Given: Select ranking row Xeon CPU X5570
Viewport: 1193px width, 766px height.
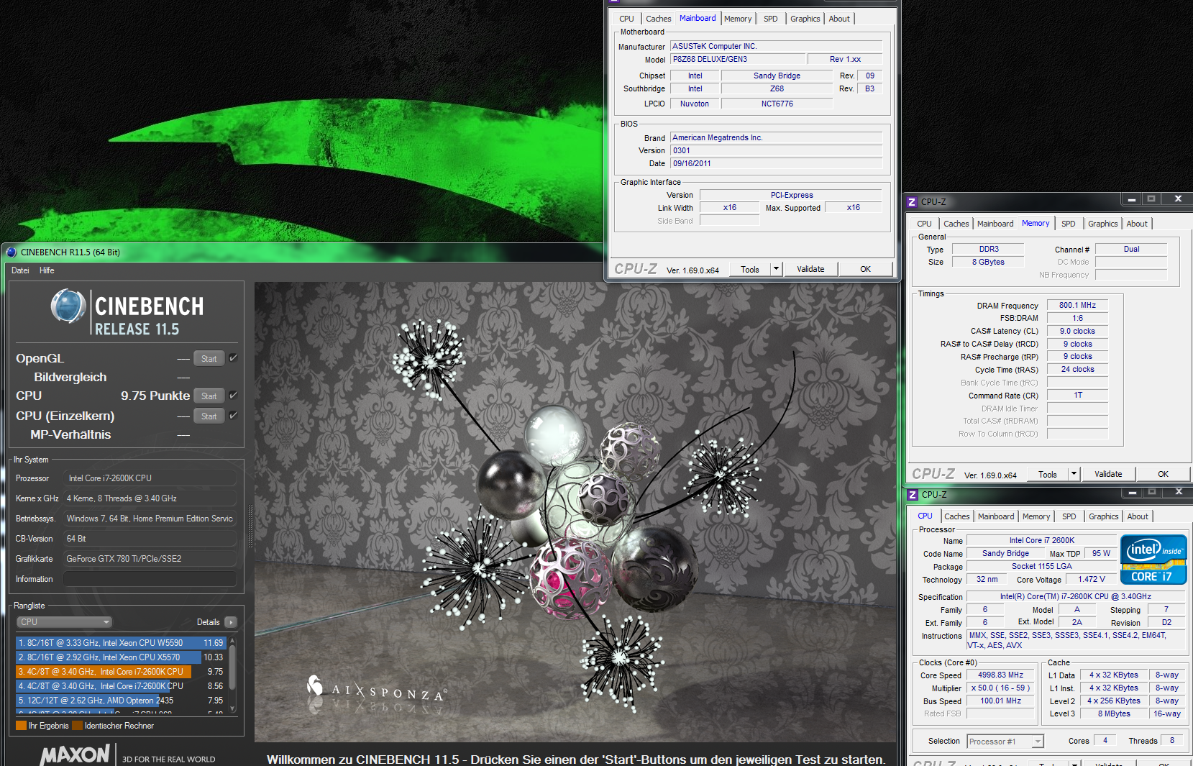Looking at the screenshot, I should pos(121,657).
